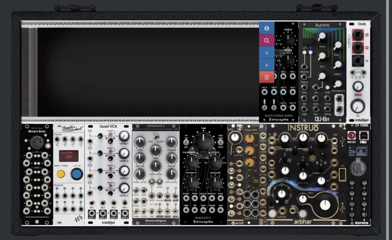Push the shift button on Aurora
The image size is (392, 240).
[328, 87]
